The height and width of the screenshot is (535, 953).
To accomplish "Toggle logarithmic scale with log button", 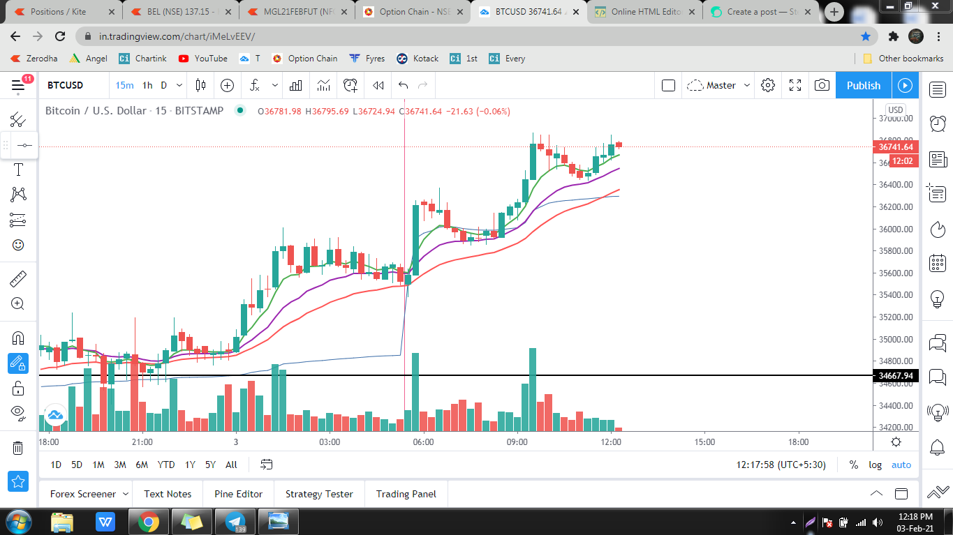I will [875, 465].
